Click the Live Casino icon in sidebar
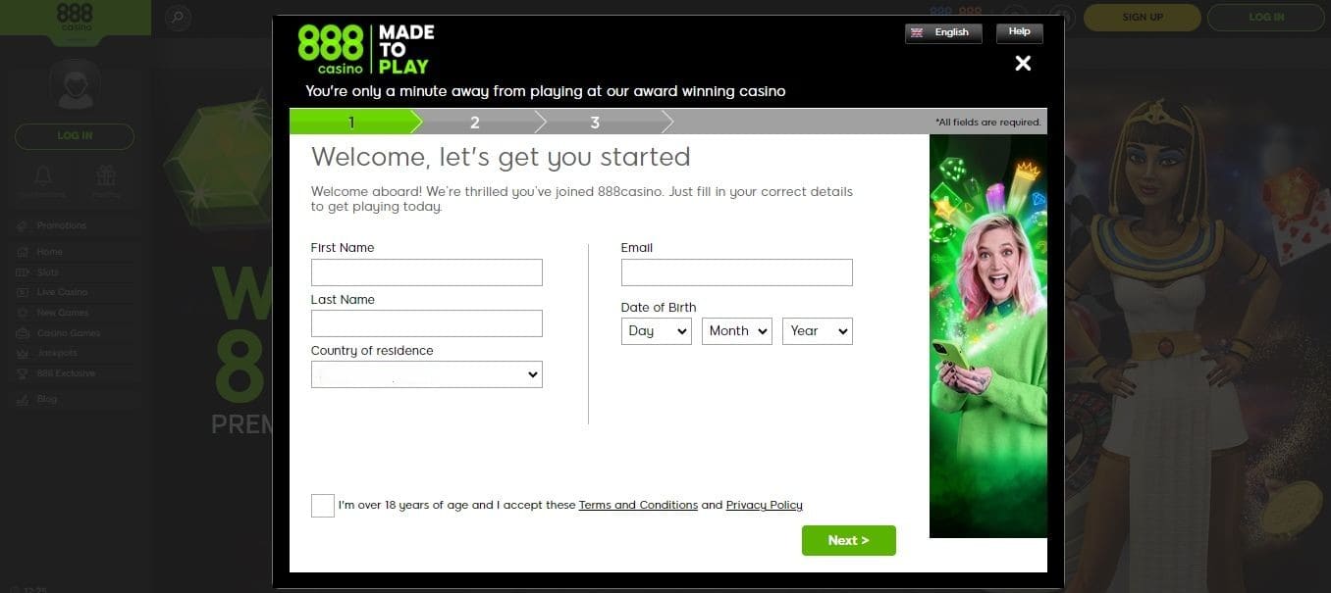The image size is (1331, 593). pyautogui.click(x=23, y=292)
